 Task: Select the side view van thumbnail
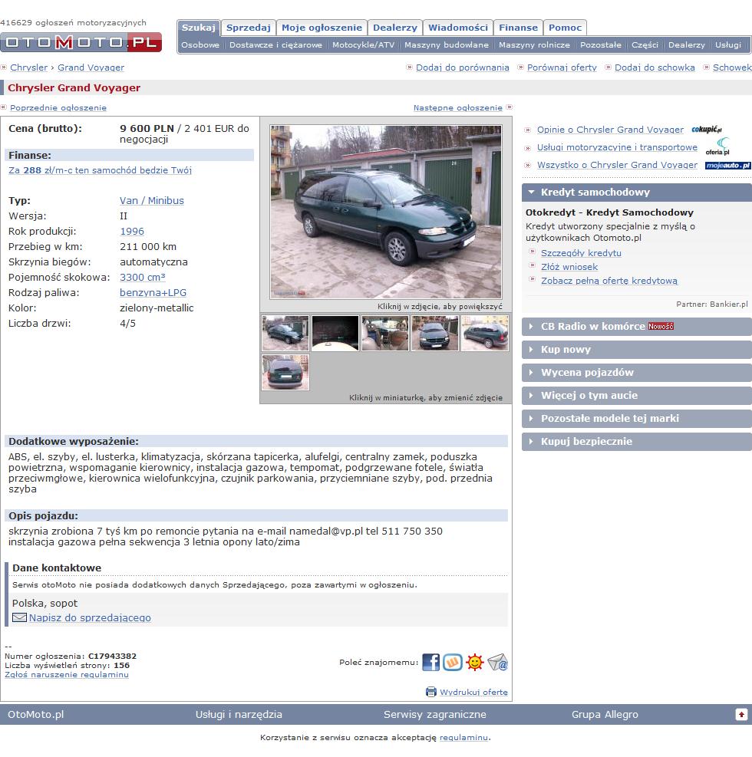485,333
